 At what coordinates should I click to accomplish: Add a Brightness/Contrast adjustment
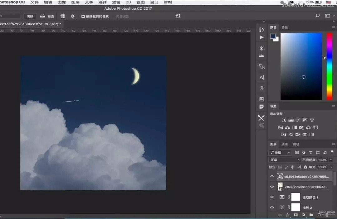[284, 120]
